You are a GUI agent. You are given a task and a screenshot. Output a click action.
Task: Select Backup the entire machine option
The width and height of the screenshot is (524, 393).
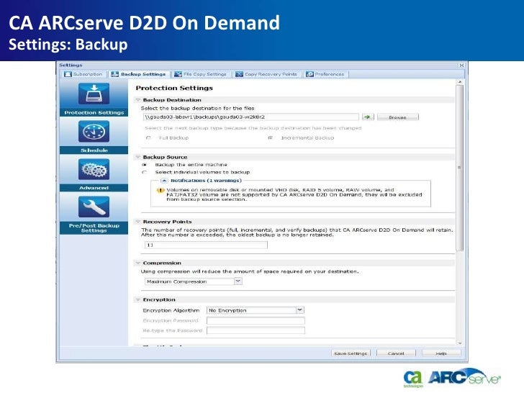click(145, 165)
